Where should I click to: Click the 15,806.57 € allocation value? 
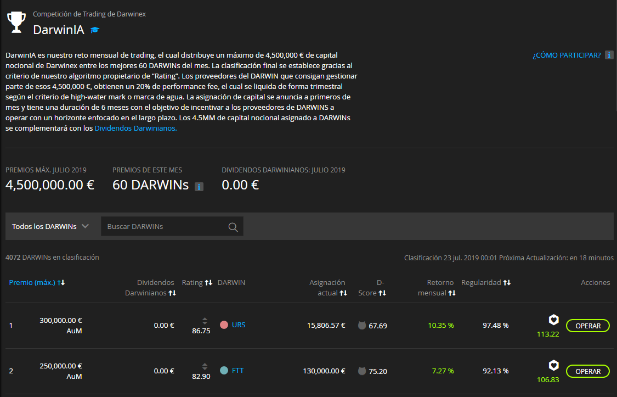[326, 325]
